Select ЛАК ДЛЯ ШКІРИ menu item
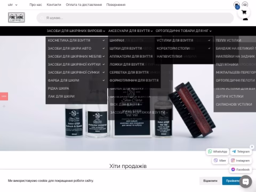256x192 pixels. [61, 97]
